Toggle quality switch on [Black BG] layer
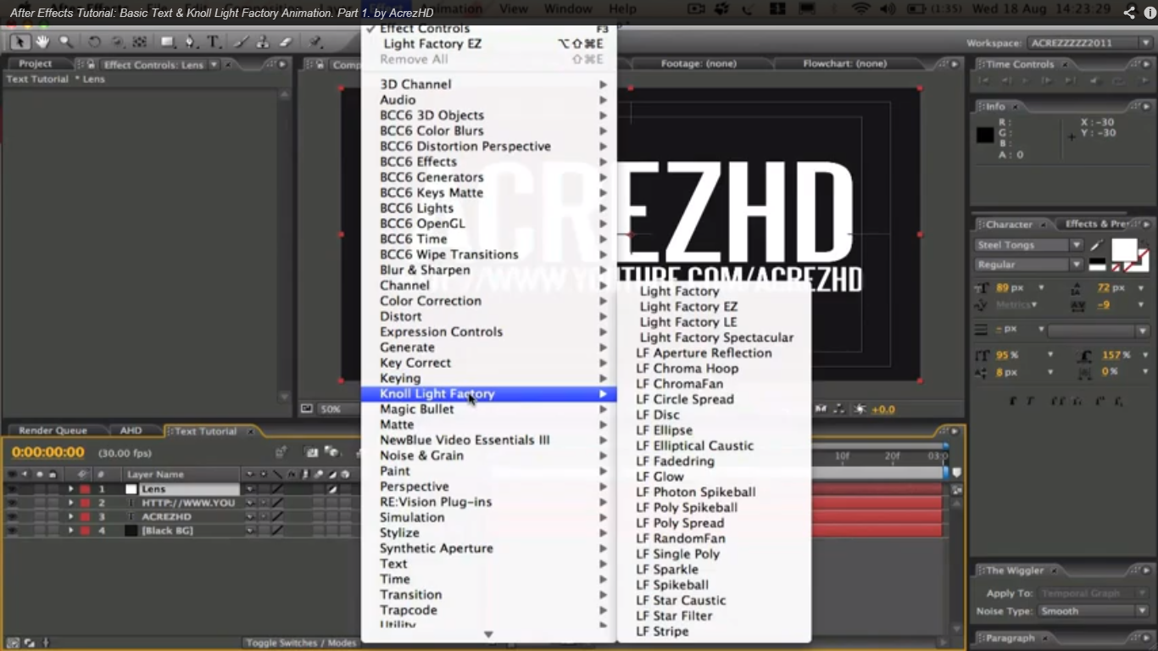This screenshot has height=651, width=1158. pos(277,531)
